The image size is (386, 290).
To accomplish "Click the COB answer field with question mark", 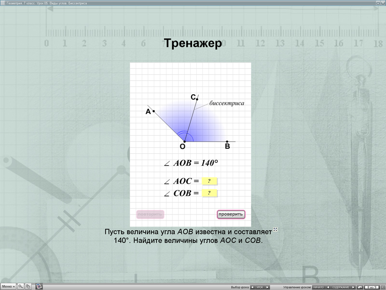I will point(209,192).
